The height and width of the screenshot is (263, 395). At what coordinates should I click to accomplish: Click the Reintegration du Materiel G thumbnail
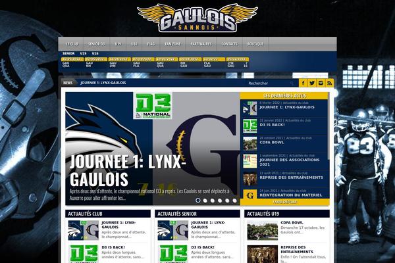[250, 194]
